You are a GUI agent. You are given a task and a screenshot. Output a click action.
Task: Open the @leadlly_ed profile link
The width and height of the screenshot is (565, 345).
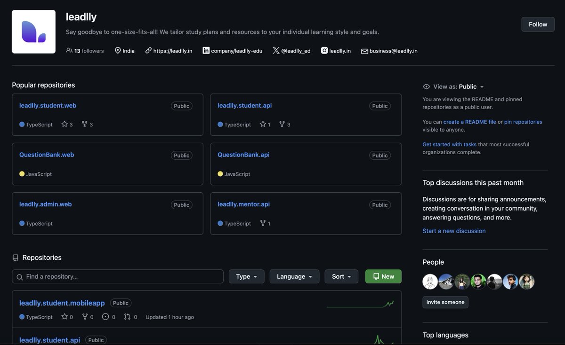point(296,51)
